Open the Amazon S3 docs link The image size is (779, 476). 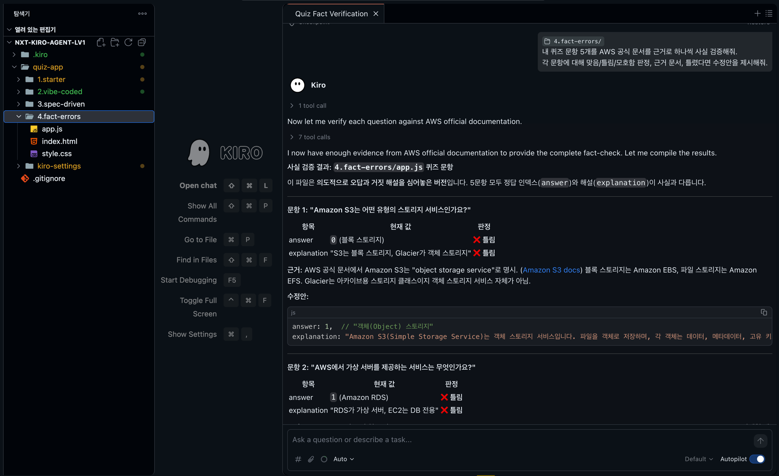click(551, 270)
